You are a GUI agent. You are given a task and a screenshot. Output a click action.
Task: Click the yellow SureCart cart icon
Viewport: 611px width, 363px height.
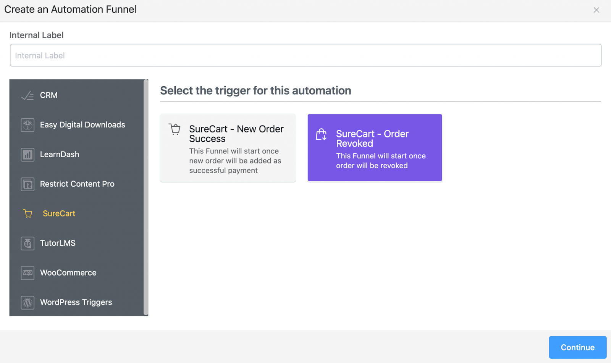tap(28, 214)
